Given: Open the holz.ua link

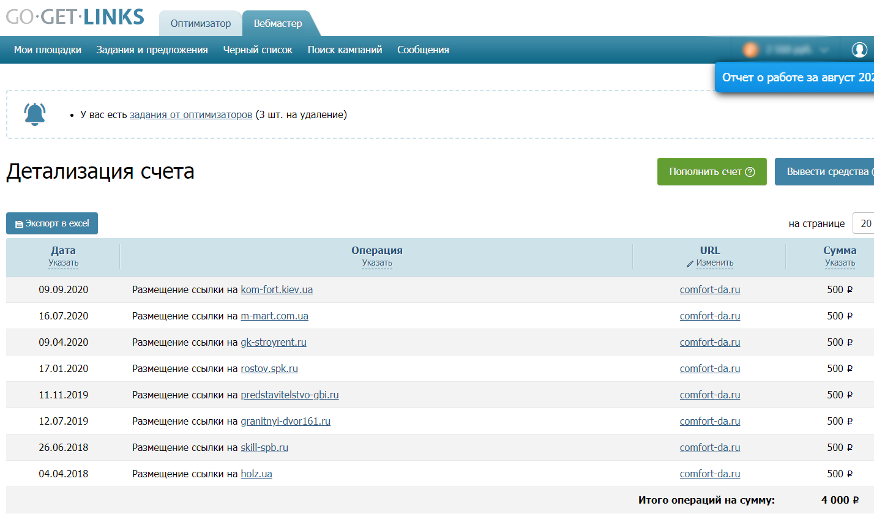Looking at the screenshot, I should [x=256, y=474].
